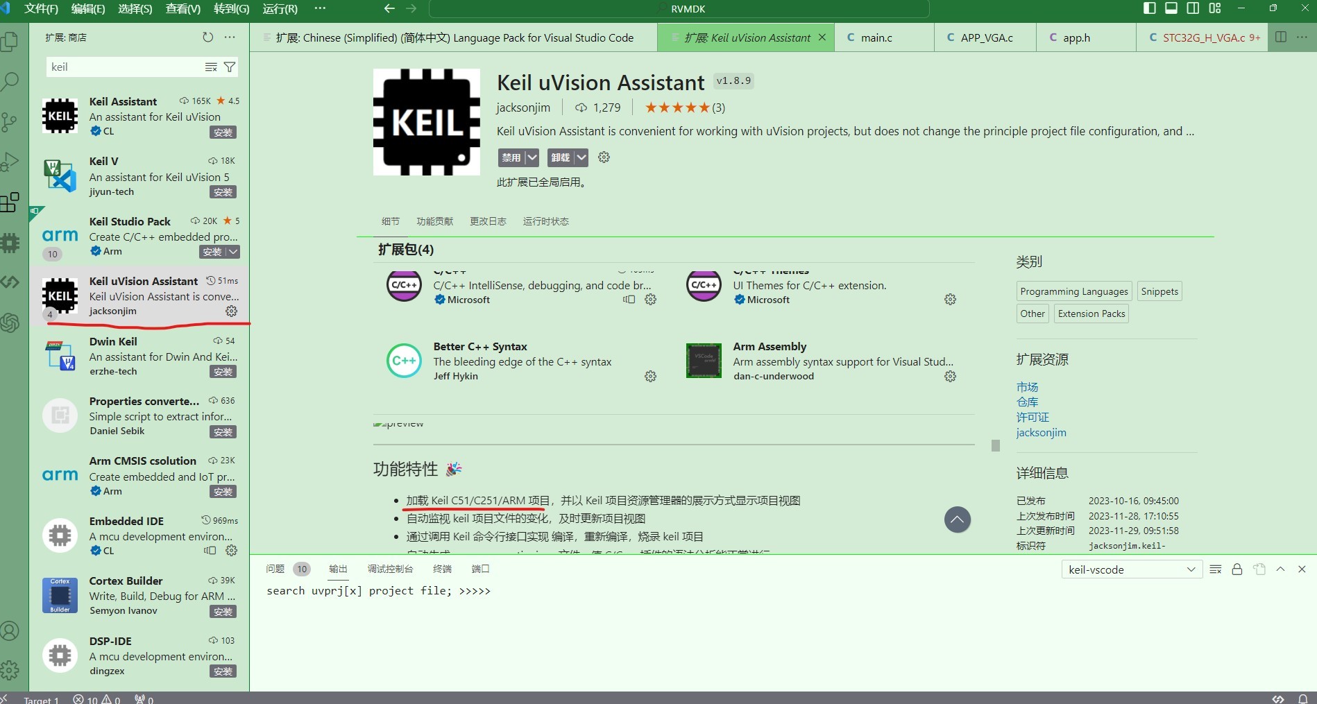Expand the 禁用 (disable) dropdown arrow
1317x704 pixels.
coord(532,157)
